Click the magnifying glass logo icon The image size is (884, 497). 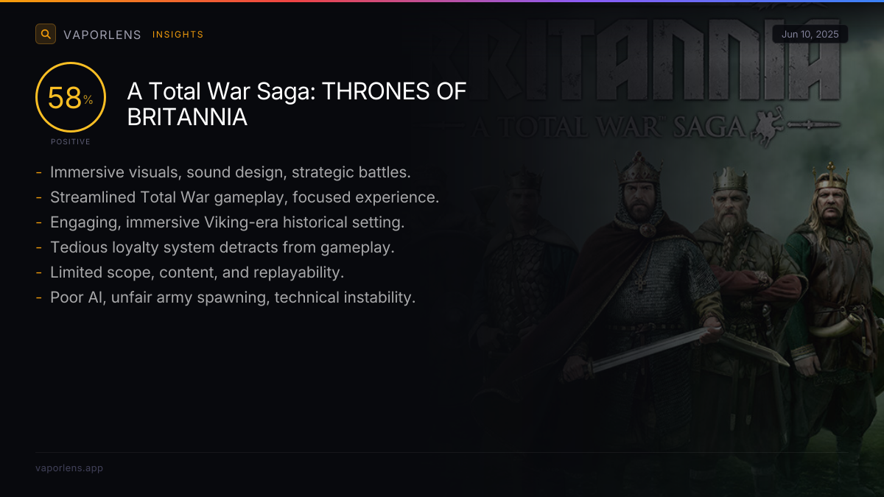(46, 34)
